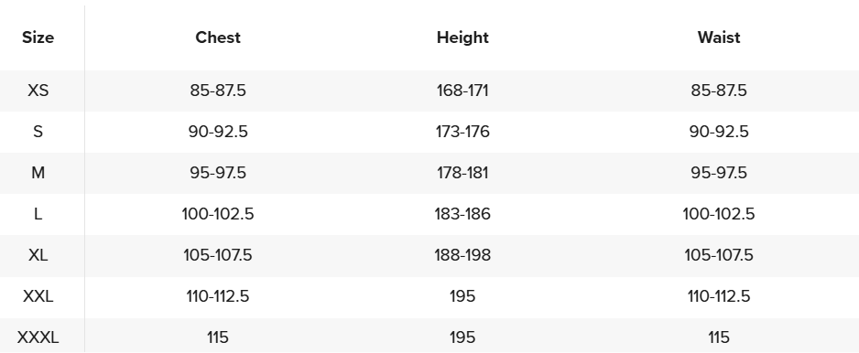This screenshot has width=859, height=353.
Task: Select the M size row label
Action: (x=38, y=173)
